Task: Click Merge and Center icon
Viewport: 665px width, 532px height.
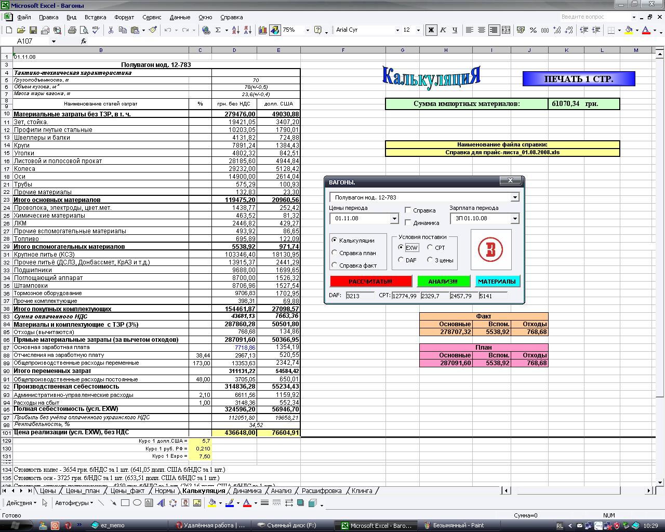Action: (506, 30)
